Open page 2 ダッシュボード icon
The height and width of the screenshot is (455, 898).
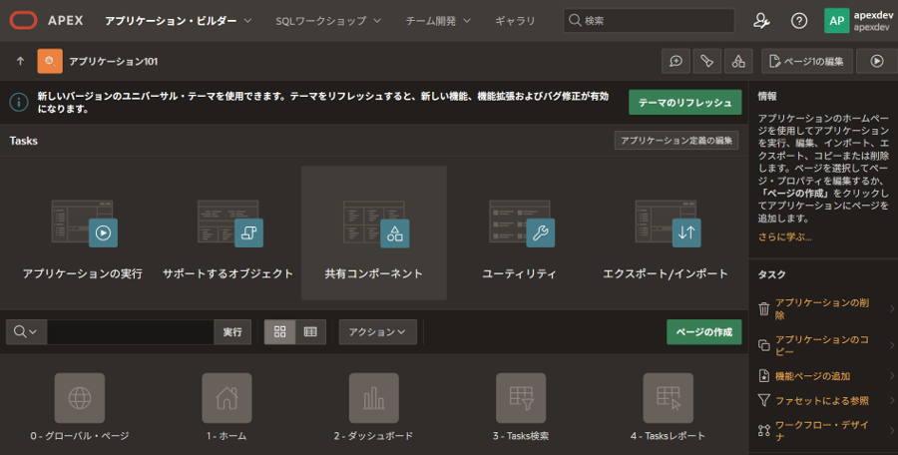374,398
